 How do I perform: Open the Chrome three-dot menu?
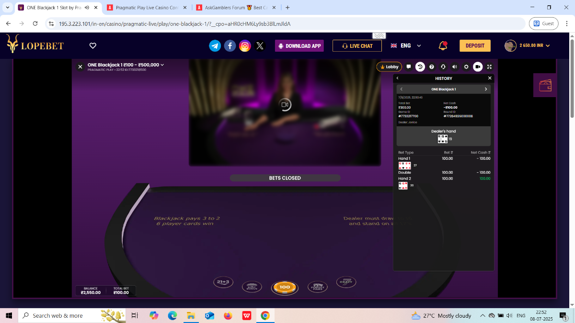pos(566,23)
